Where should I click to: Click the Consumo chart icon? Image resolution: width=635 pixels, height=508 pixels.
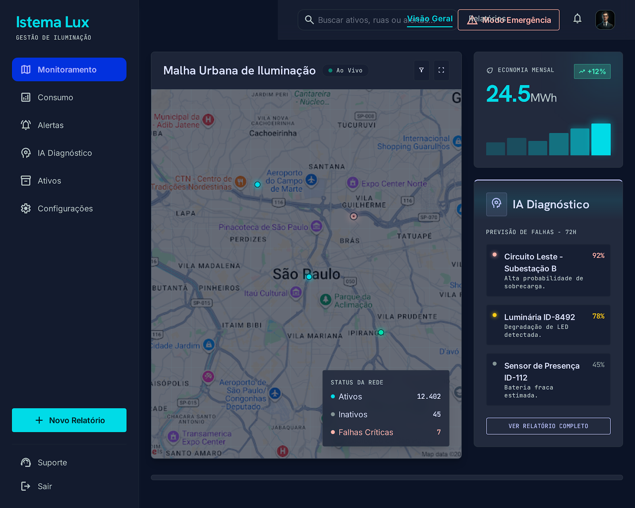coord(26,97)
